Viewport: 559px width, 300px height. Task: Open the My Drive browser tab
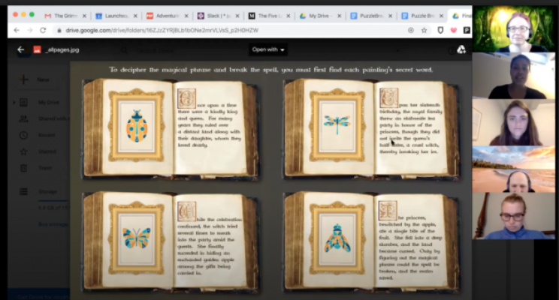(x=319, y=15)
